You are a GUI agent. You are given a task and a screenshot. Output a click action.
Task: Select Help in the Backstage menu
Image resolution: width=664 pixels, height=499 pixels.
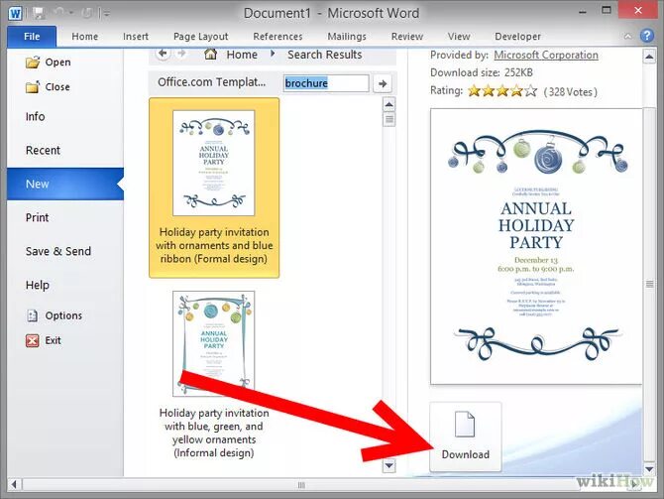click(38, 286)
